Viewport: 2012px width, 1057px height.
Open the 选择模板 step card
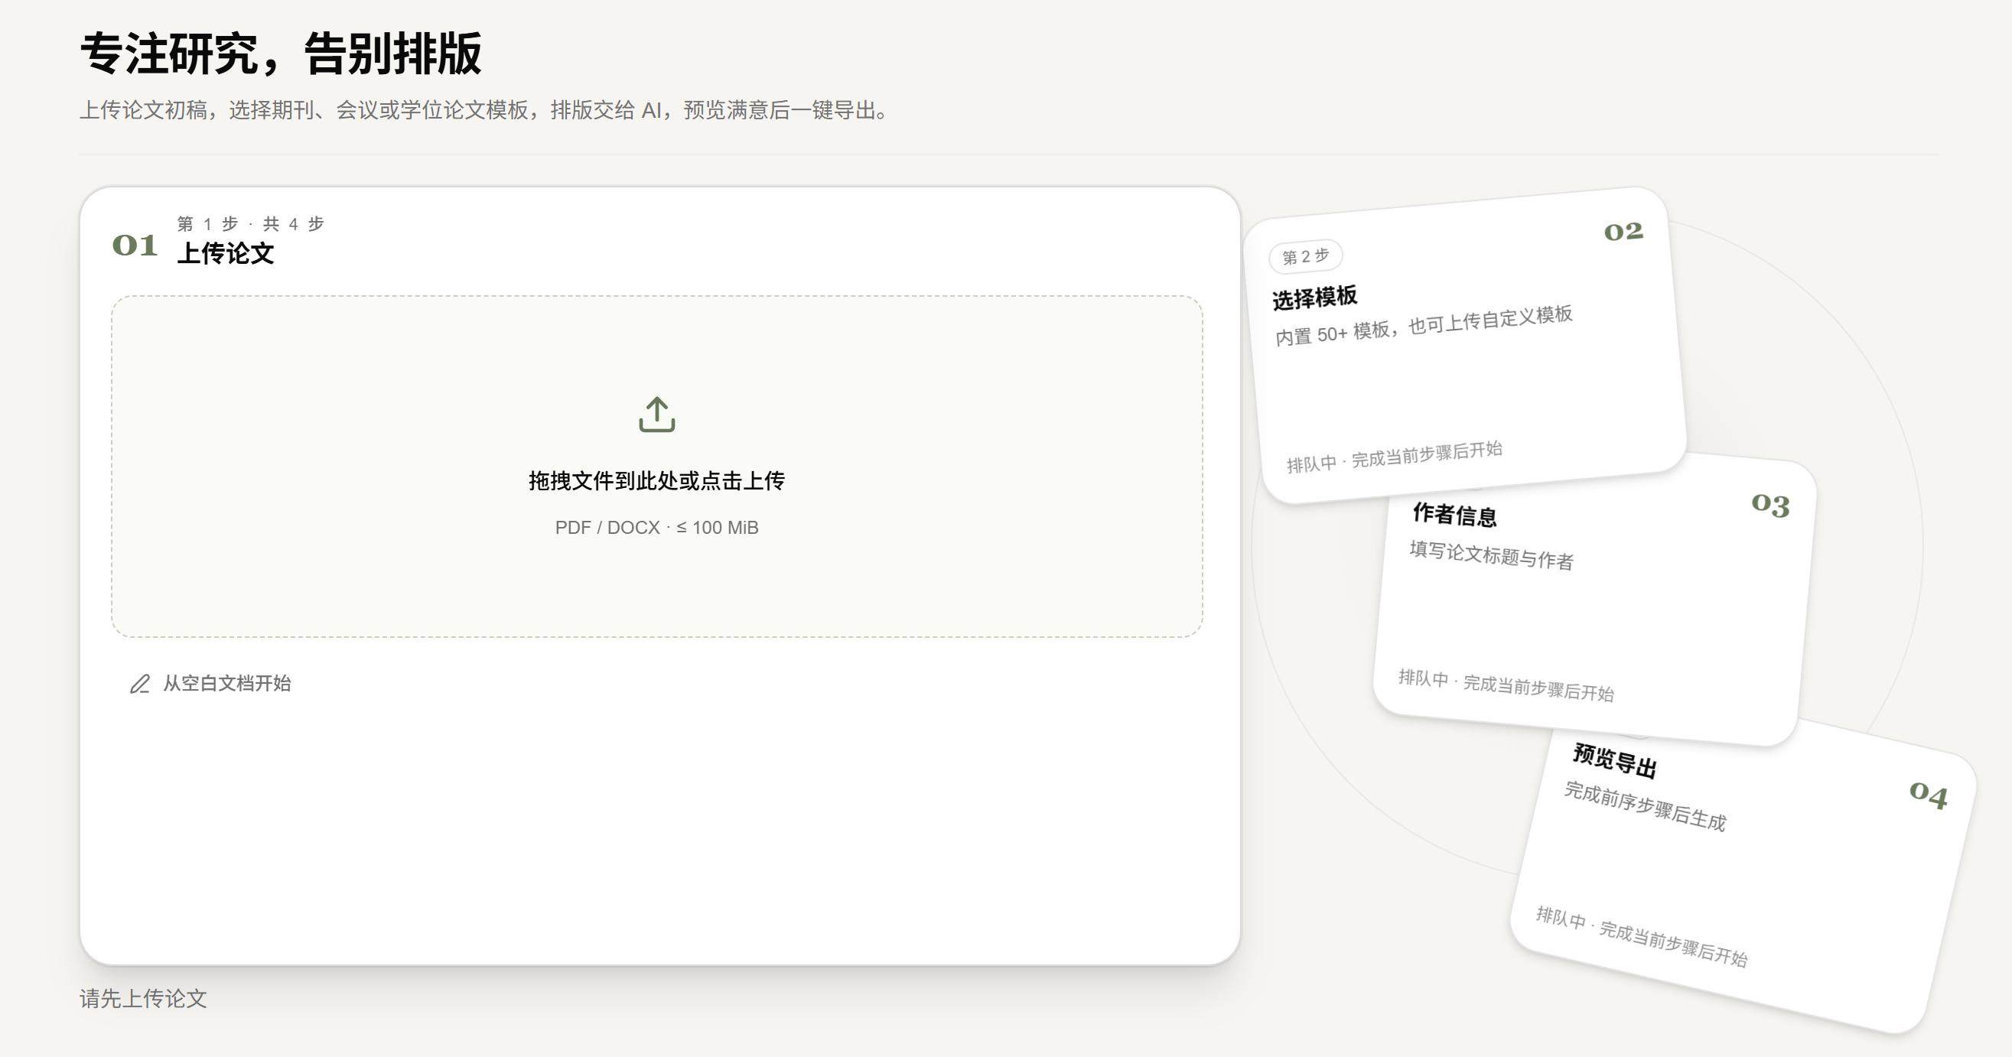[x=1464, y=346]
